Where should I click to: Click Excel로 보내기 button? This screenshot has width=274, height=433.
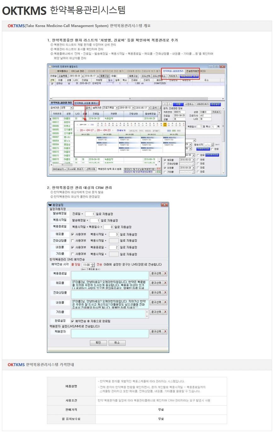click(76, 169)
